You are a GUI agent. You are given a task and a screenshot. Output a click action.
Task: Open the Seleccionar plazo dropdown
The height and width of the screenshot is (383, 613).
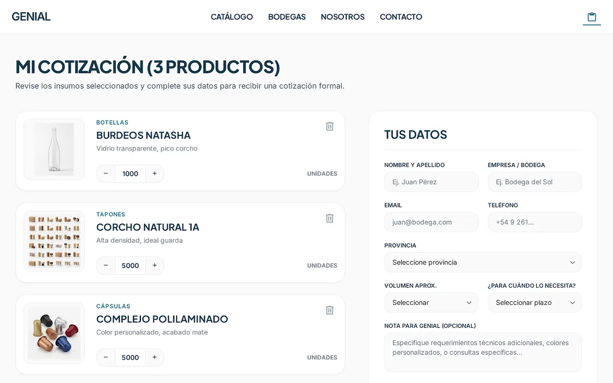[535, 303]
